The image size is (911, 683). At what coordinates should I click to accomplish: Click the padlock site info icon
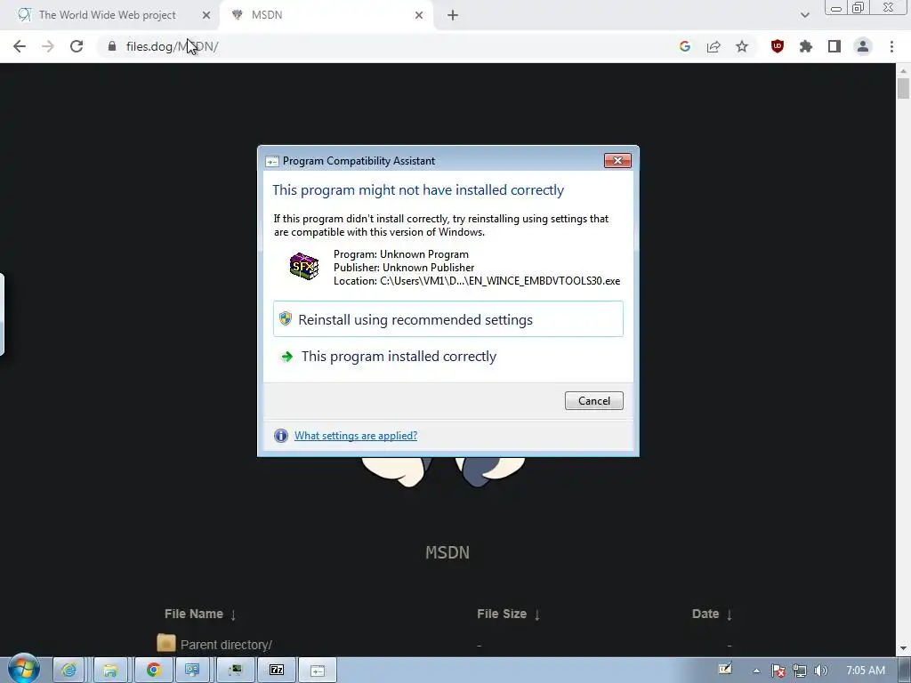click(112, 46)
